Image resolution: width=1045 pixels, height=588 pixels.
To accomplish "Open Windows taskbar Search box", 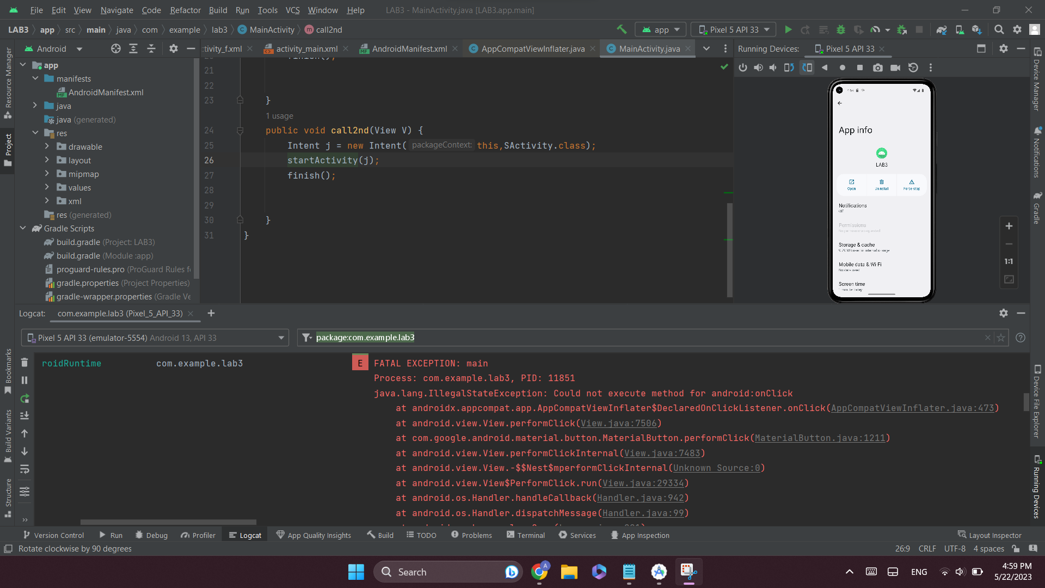I will click(447, 572).
